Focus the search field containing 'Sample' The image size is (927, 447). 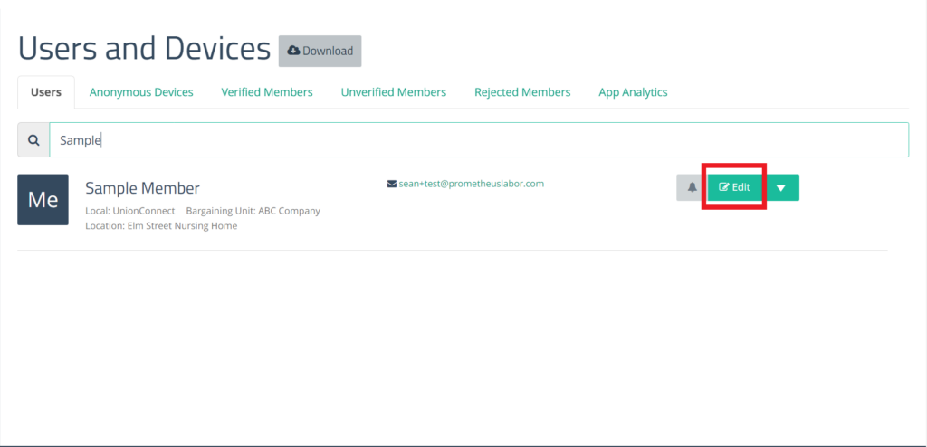pos(479,140)
